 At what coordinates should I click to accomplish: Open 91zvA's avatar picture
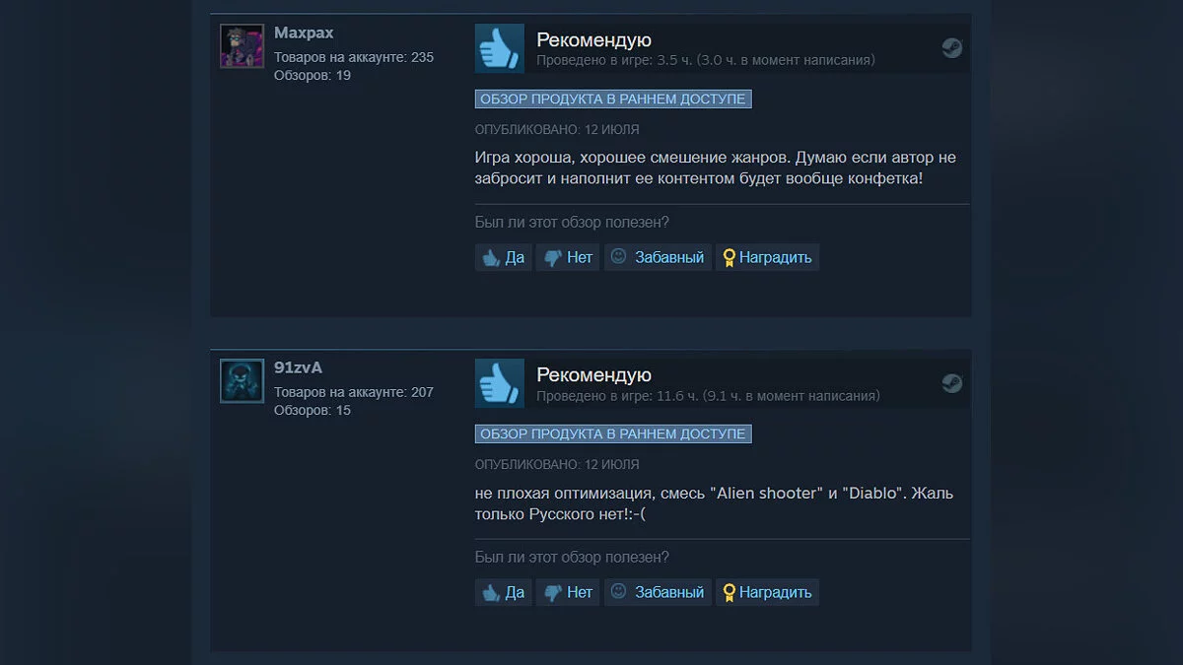click(242, 381)
